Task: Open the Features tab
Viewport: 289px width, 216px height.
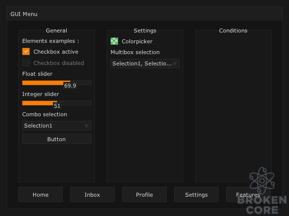Action: tap(248, 194)
